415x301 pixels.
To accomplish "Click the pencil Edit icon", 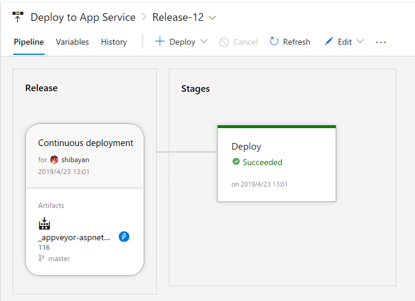I will point(329,42).
